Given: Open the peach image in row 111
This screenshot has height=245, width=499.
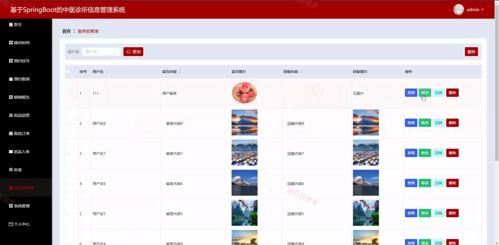Looking at the screenshot, I should (x=245, y=93).
